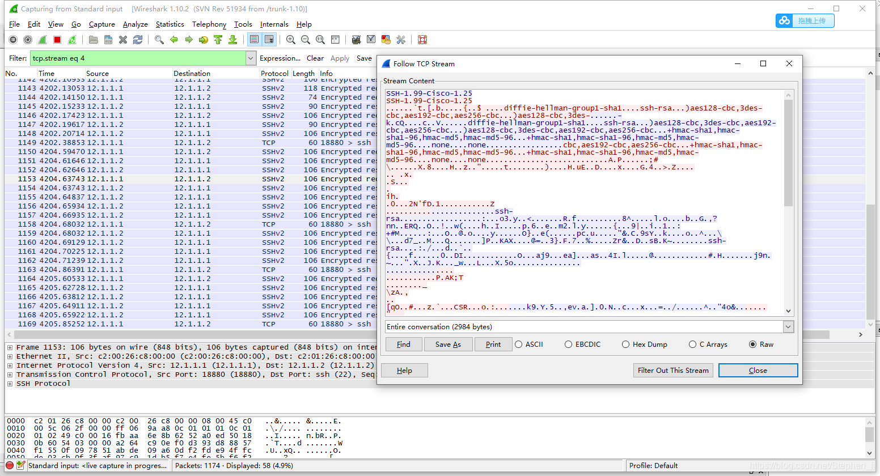Select Hex Dump stream format

[645, 345]
